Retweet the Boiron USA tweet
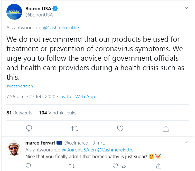This screenshot has width=195, height=171. [75, 128]
